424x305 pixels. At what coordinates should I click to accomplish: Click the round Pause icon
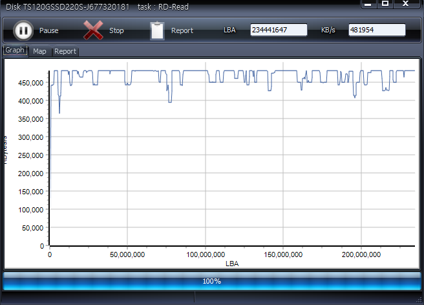click(x=23, y=30)
